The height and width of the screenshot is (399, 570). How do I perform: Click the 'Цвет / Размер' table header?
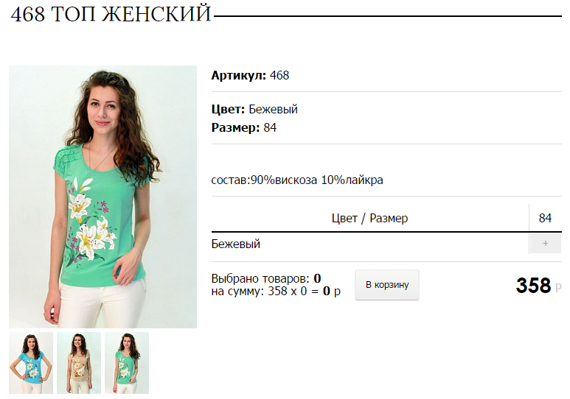(369, 218)
